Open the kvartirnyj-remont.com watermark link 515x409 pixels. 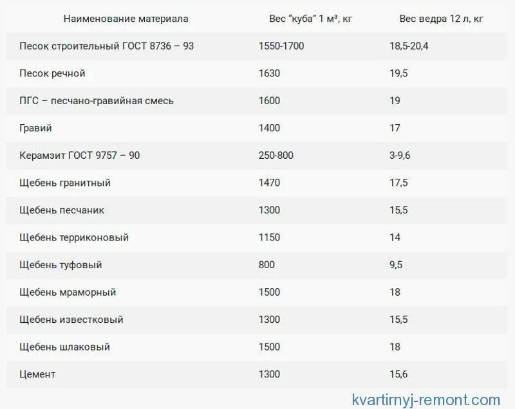[426, 400]
